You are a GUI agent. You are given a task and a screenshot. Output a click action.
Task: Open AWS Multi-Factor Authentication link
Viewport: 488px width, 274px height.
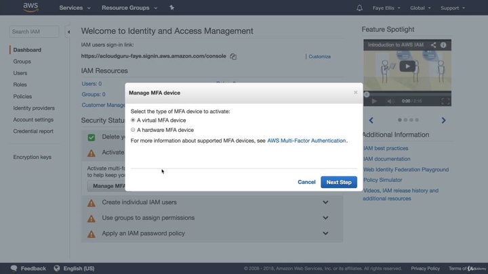click(306, 141)
